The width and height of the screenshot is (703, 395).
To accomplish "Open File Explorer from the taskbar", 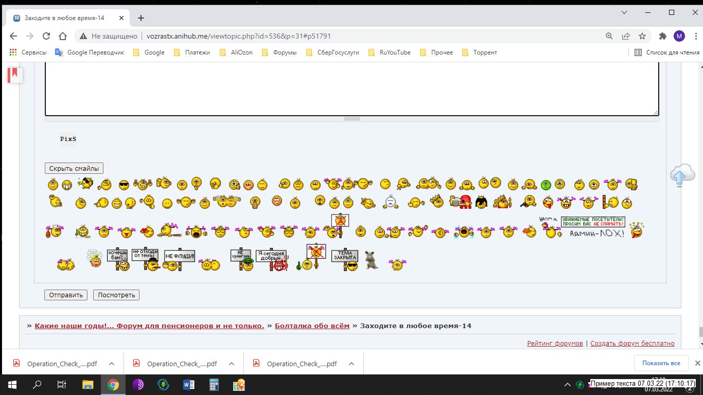I will pyautogui.click(x=88, y=384).
